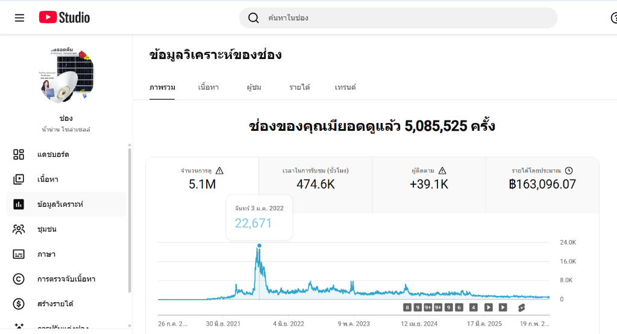The image size is (617, 334).
Task: Click the tooltip value 22,671
Action: 254,223
